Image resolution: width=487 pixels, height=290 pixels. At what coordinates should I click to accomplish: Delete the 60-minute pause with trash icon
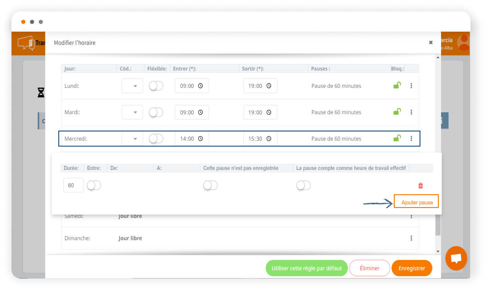pyautogui.click(x=420, y=186)
